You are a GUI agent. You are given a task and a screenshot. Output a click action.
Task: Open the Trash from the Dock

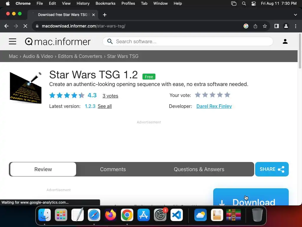click(257, 215)
